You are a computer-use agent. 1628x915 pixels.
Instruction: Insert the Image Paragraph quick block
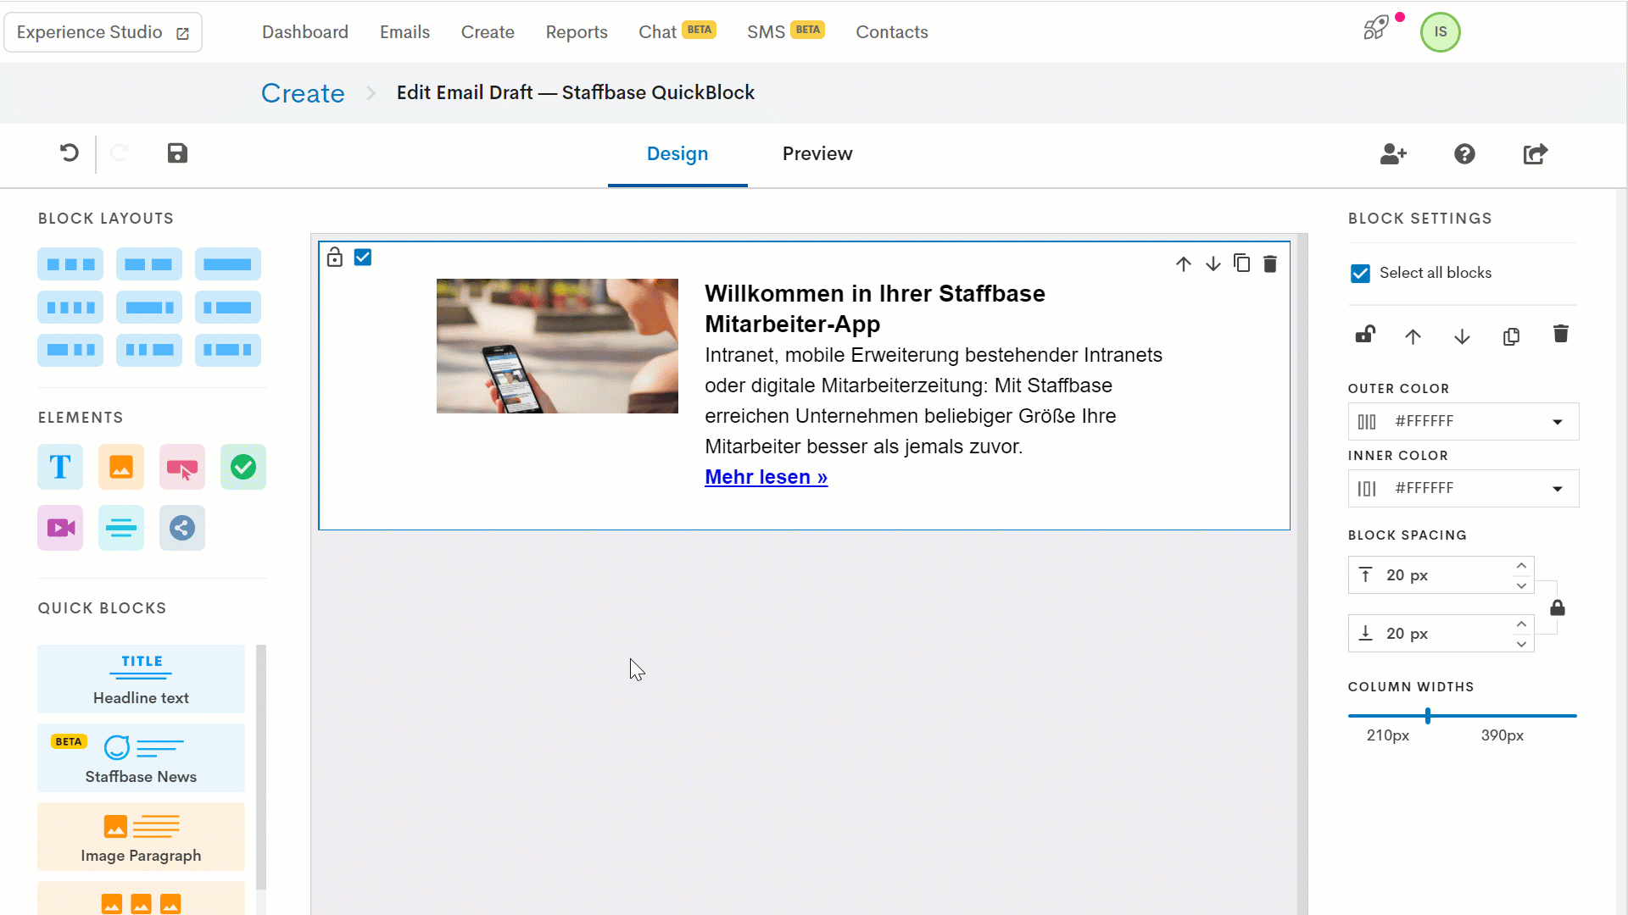point(141,837)
